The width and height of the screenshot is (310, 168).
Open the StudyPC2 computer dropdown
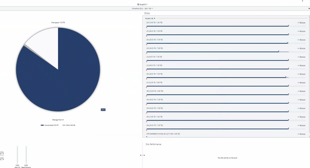coord(142,4)
